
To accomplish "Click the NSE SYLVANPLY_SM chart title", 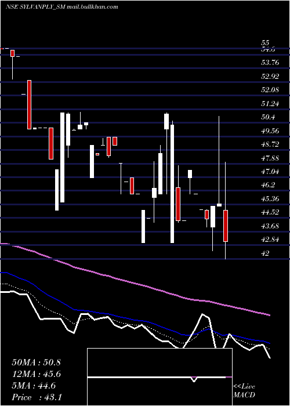I will pos(61,7).
